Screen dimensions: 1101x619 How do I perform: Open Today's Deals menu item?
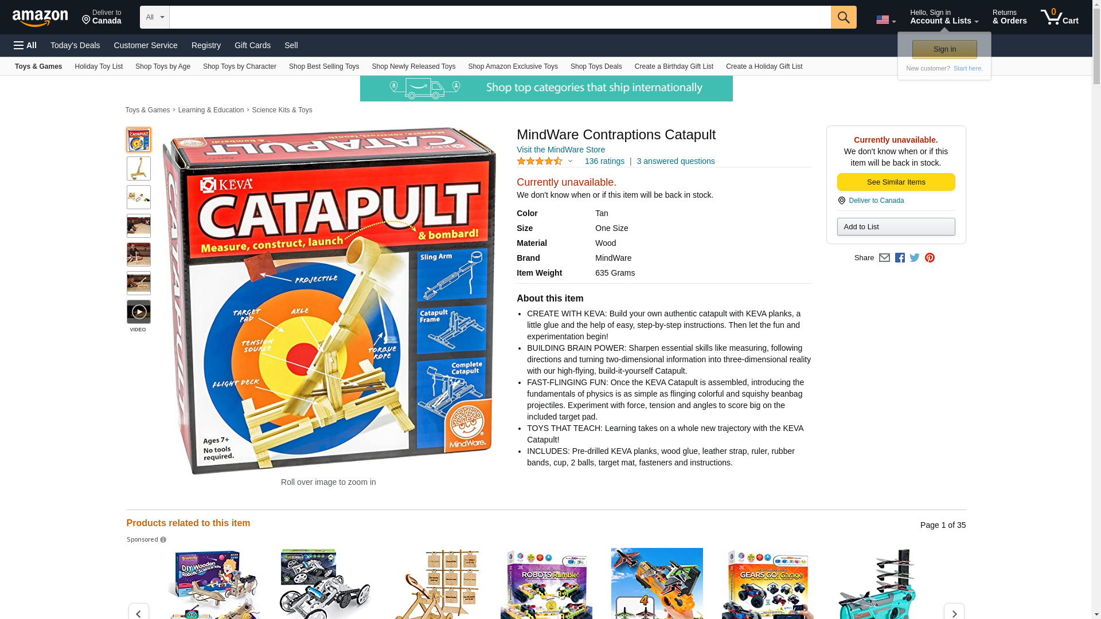point(75,45)
